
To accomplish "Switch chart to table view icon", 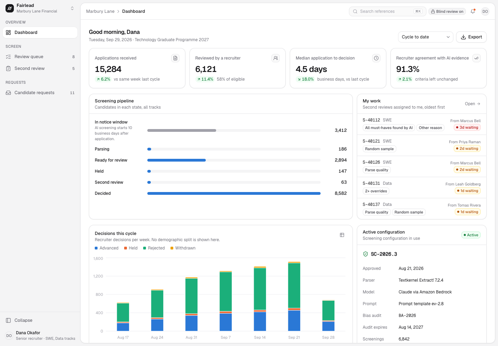I will pyautogui.click(x=342, y=235).
